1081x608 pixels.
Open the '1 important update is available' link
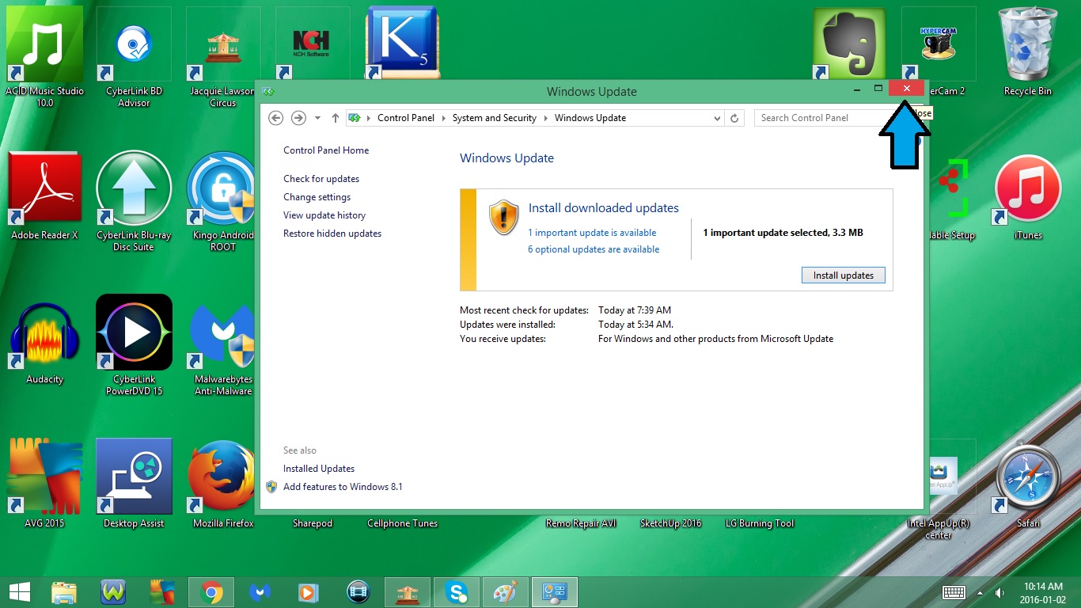(x=592, y=233)
